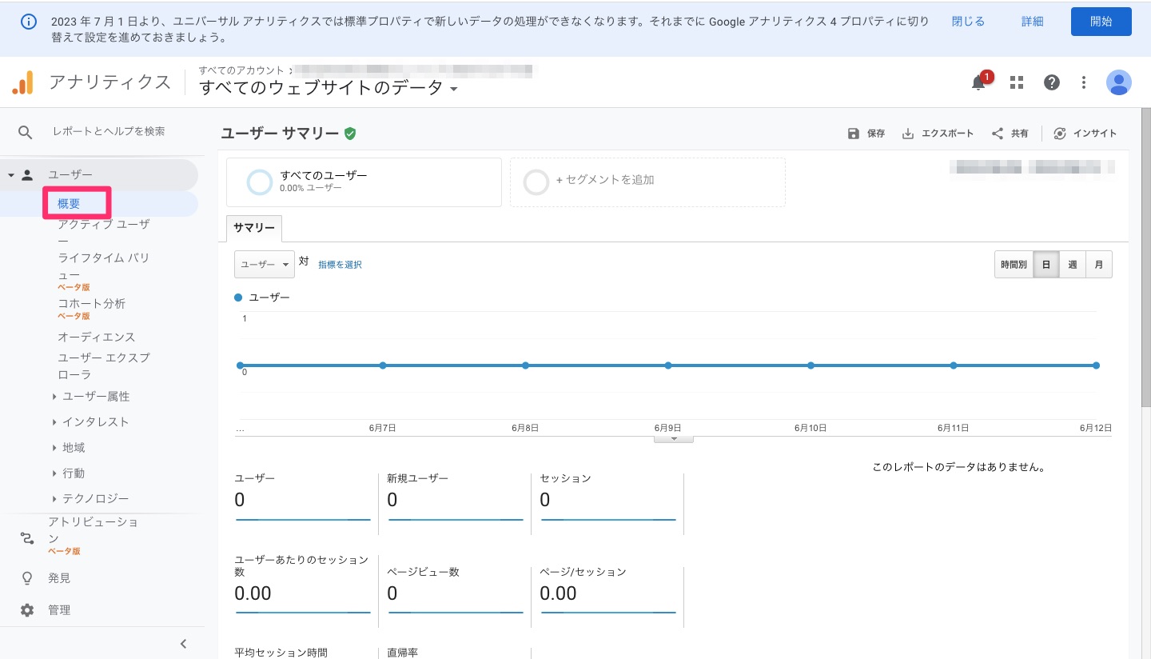The height and width of the screenshot is (659, 1151).
Task: Click the user account avatar
Action: click(1119, 82)
